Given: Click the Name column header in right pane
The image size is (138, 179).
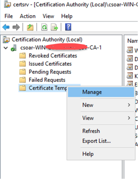Looking at the screenshot, I should point(132,41).
